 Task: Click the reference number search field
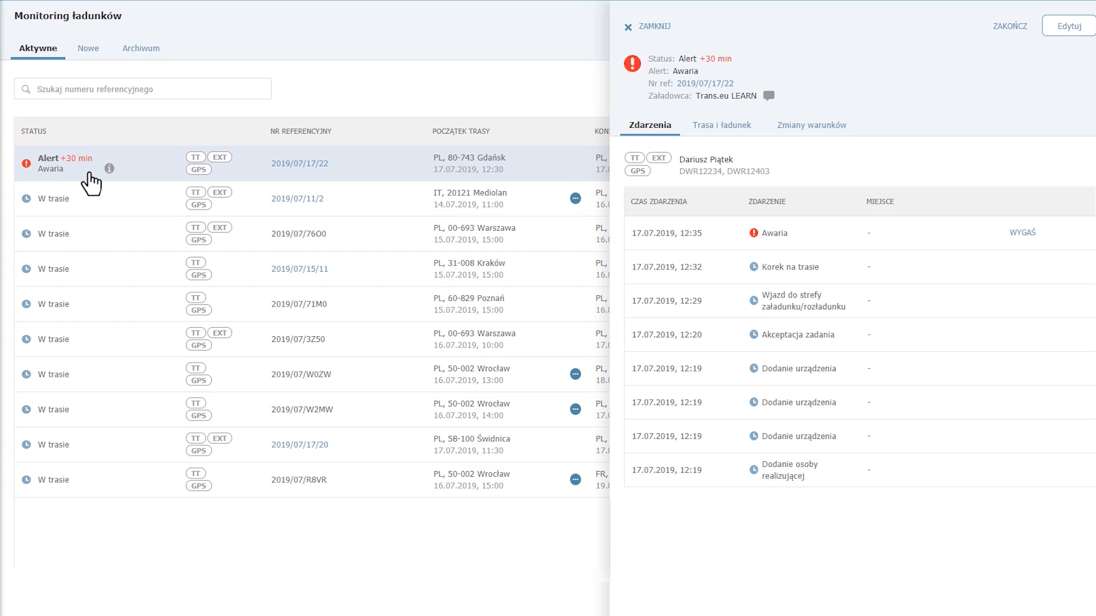click(x=143, y=89)
